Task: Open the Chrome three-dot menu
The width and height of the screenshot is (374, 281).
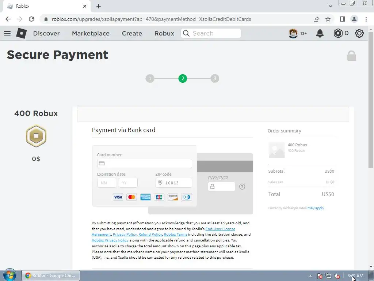Action: (x=366, y=19)
